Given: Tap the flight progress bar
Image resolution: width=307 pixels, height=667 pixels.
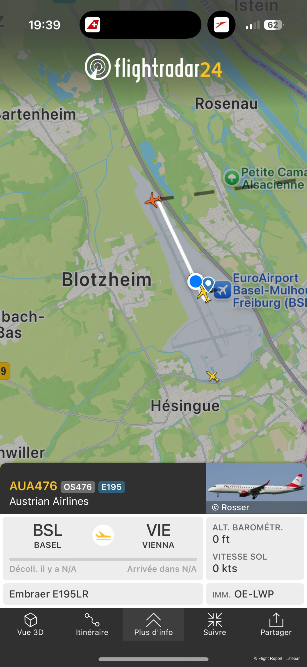Looking at the screenshot, I should tap(103, 559).
